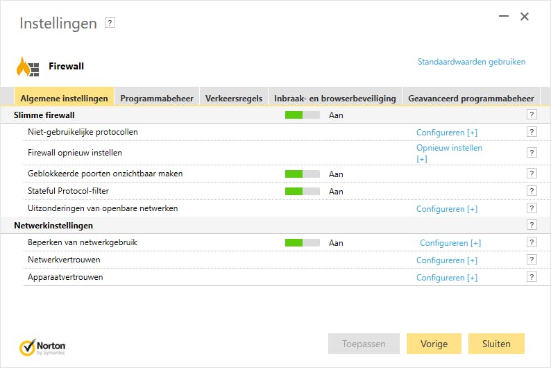Open help for Niet-gebruikelijke protocollen
The height and width of the screenshot is (368, 551).
[532, 132]
